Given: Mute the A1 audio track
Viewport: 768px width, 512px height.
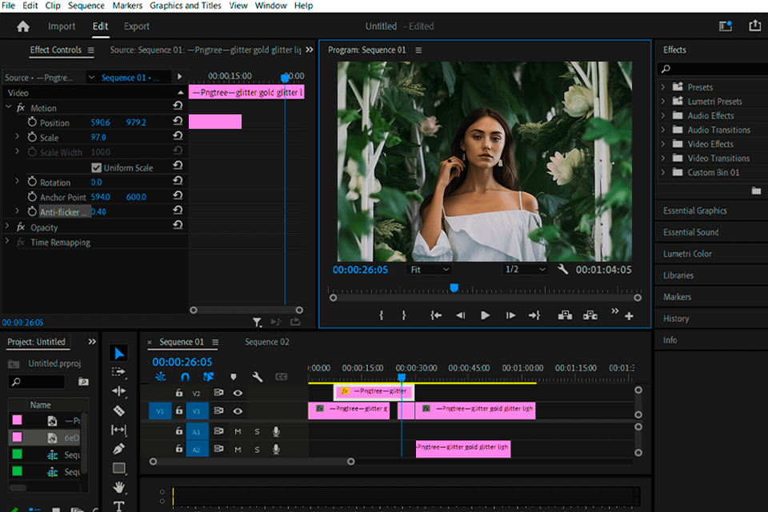Looking at the screenshot, I should [238, 432].
